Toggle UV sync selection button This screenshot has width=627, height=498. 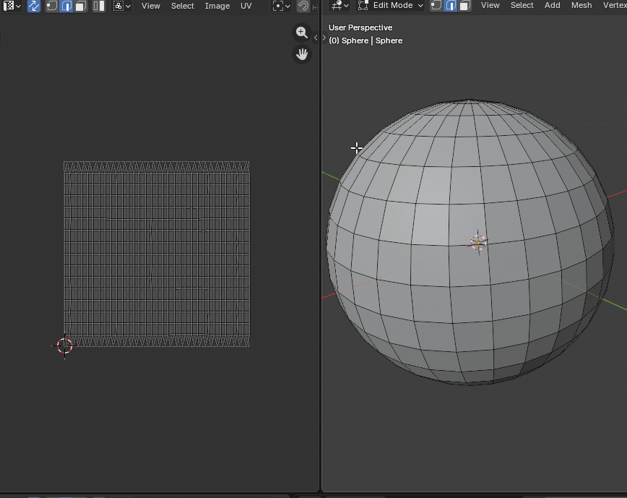point(34,6)
